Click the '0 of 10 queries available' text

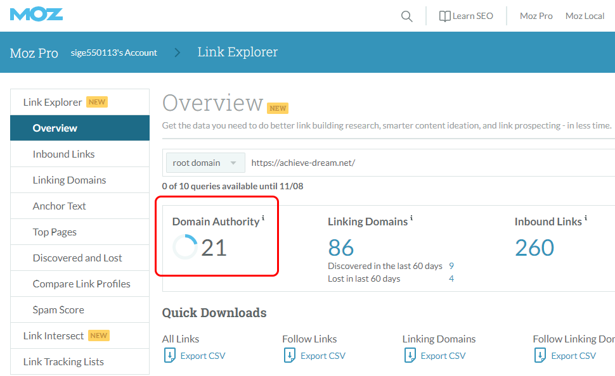tap(233, 186)
